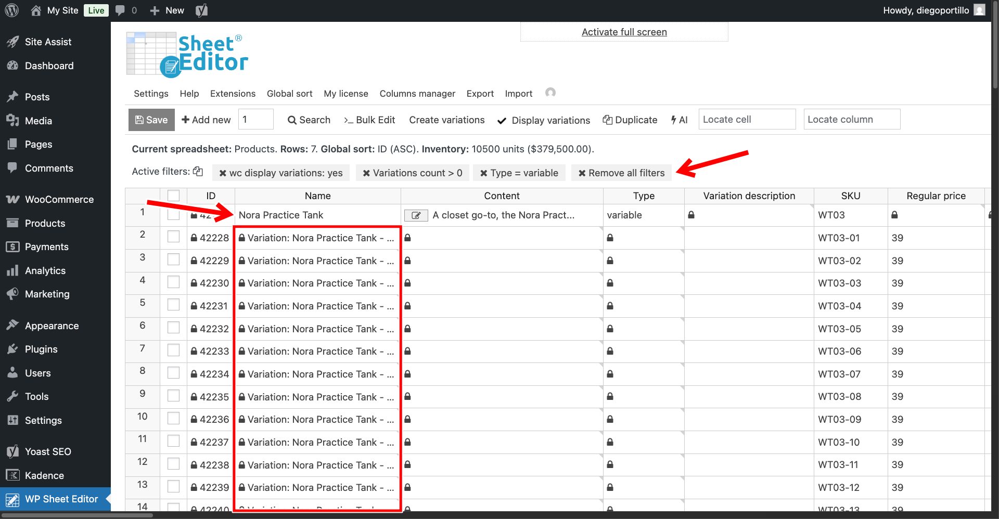This screenshot has height=519, width=999.
Task: Click the user avatar next to Howdy
Action: point(979,10)
